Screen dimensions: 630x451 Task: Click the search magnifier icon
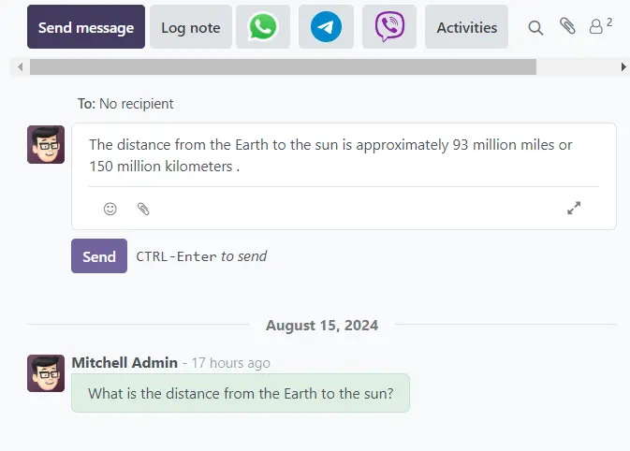pyautogui.click(x=535, y=28)
